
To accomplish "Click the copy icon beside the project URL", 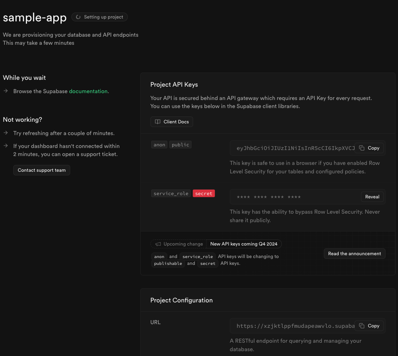I will [x=362, y=326].
